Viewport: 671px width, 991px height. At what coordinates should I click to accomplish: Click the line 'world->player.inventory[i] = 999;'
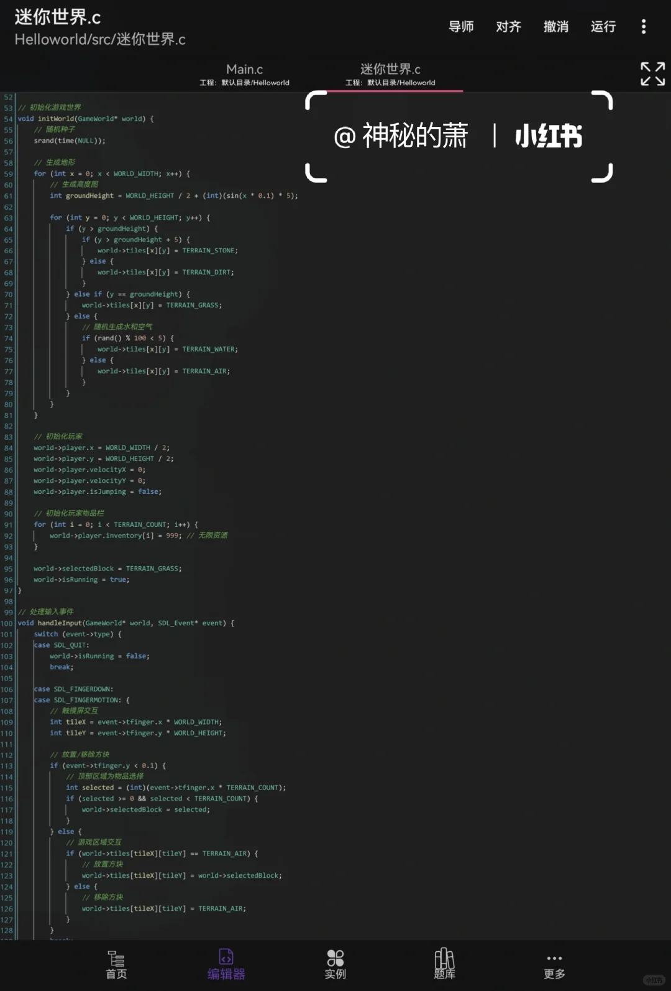pos(116,536)
